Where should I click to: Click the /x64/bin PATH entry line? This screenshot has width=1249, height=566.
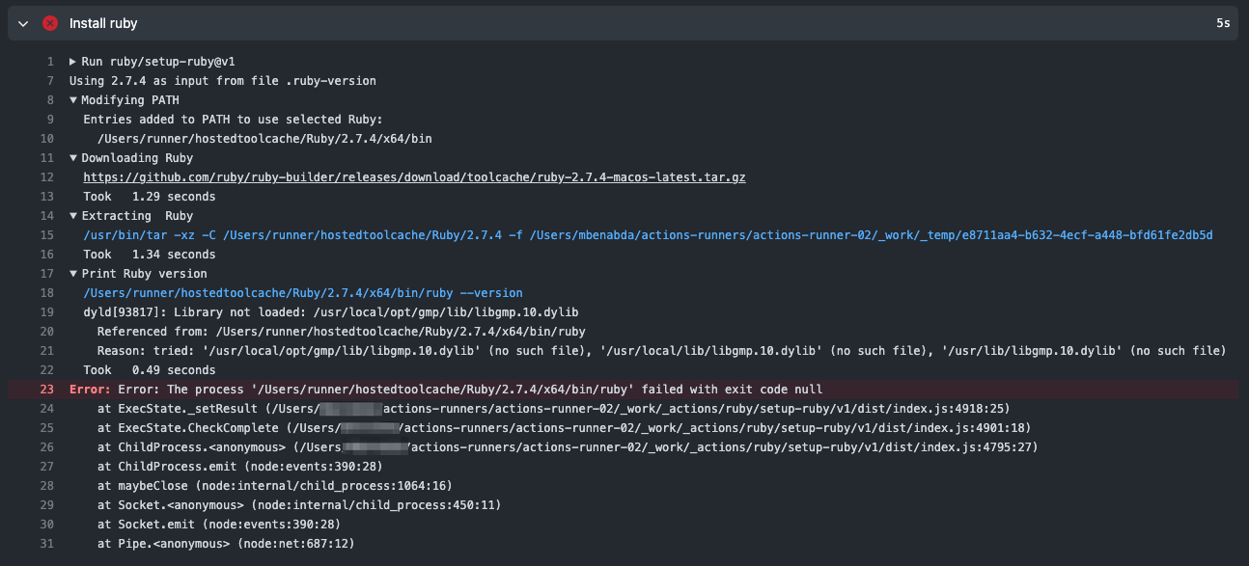pyautogui.click(x=264, y=139)
